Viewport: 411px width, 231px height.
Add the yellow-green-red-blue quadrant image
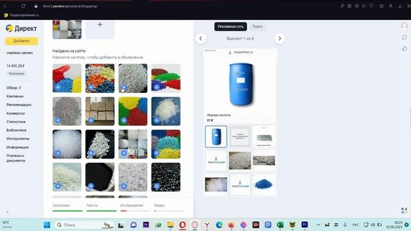coord(124,120)
